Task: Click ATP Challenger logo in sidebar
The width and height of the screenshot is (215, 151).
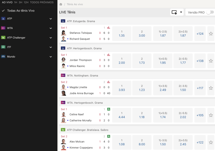Action: [x=3, y=37]
